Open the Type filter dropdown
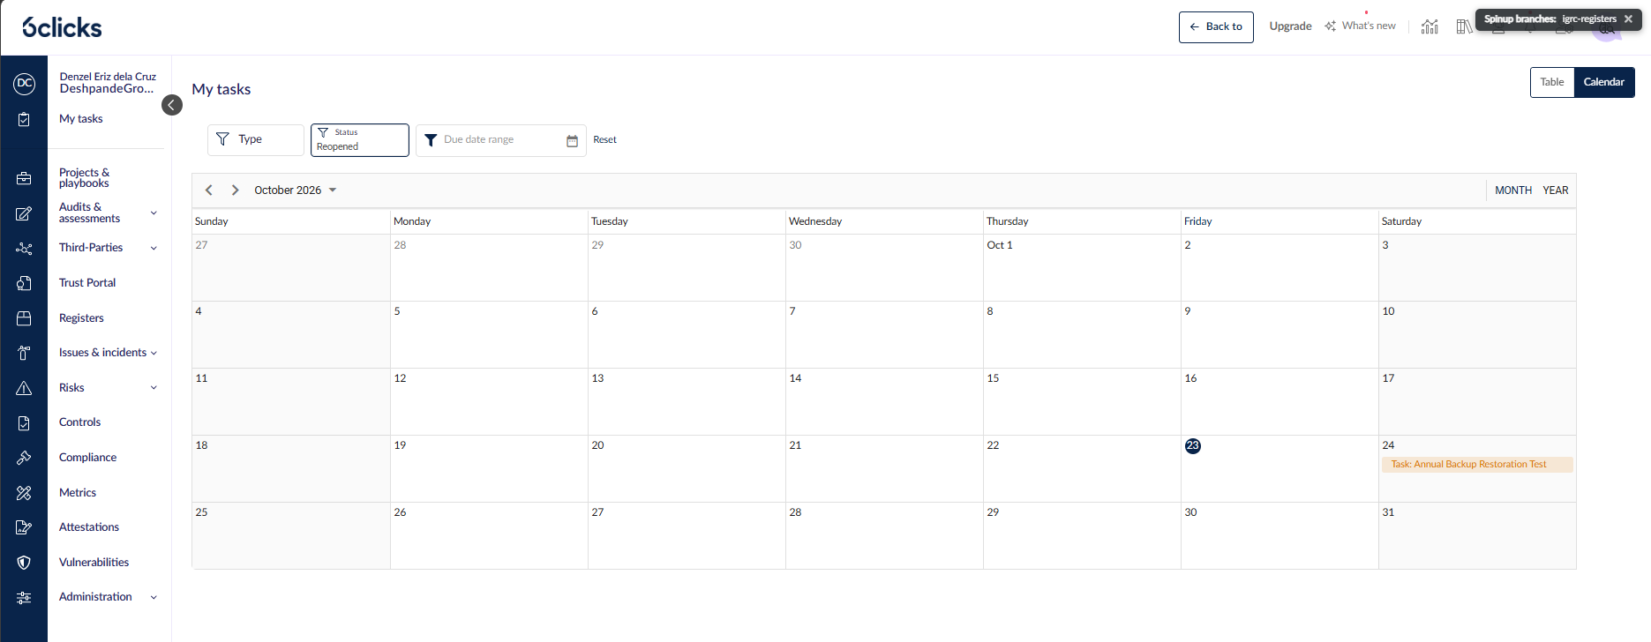This screenshot has height=642, width=1651. tap(256, 139)
